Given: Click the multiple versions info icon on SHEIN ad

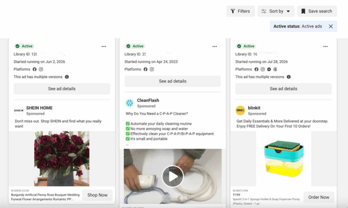Looking at the screenshot, I should point(67,77).
